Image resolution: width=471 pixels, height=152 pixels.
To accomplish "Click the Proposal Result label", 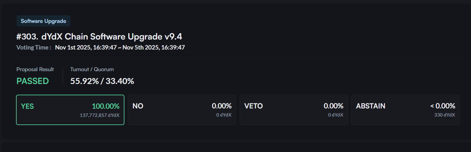I will [35, 69].
